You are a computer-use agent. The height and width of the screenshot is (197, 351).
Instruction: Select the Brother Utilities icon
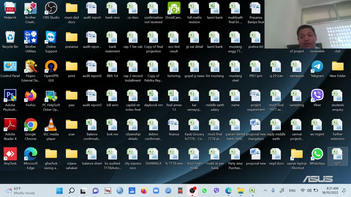click(30, 42)
